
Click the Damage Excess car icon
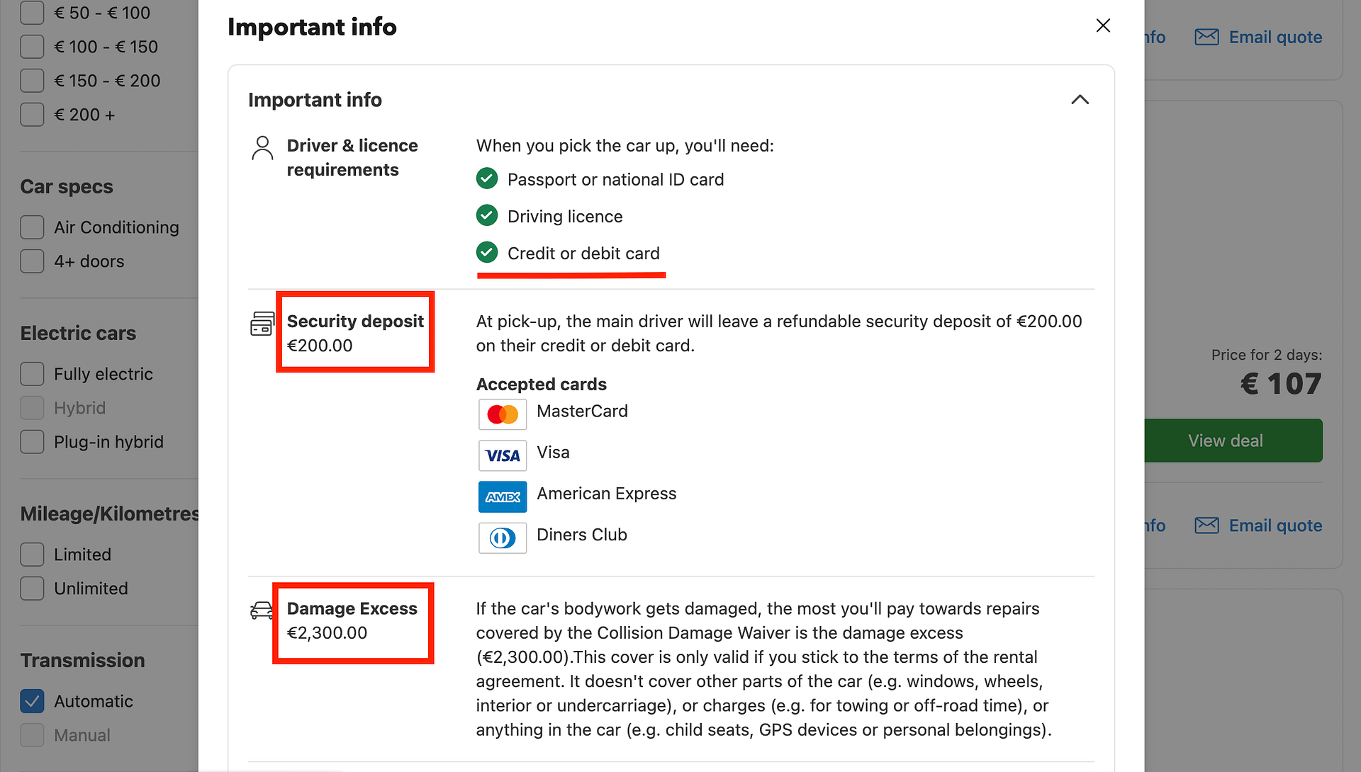262,611
